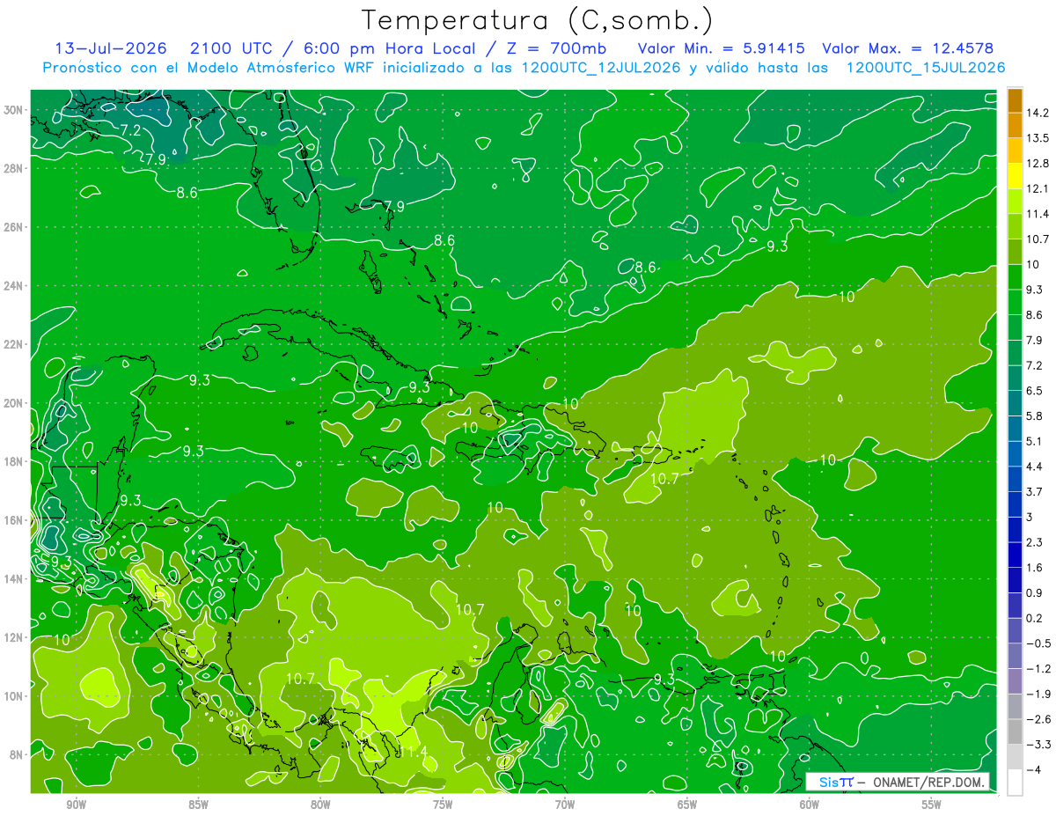The width and height of the screenshot is (1056, 816).
Task: Click the 22N latitude axis label
Action: coord(13,344)
